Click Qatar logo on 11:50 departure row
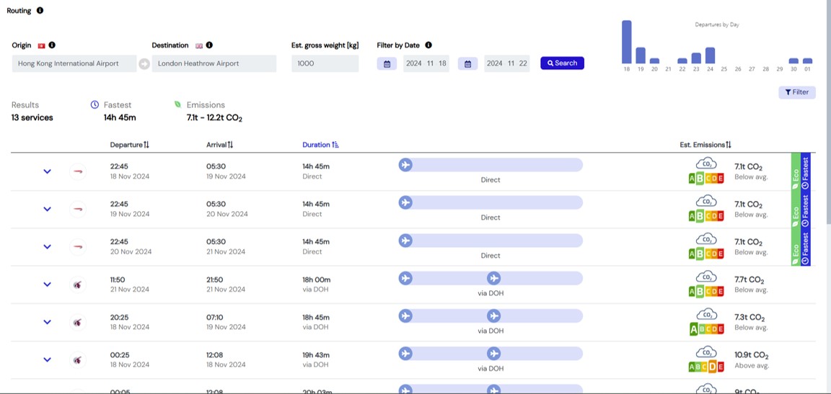The height and width of the screenshot is (394, 831). pos(78,285)
